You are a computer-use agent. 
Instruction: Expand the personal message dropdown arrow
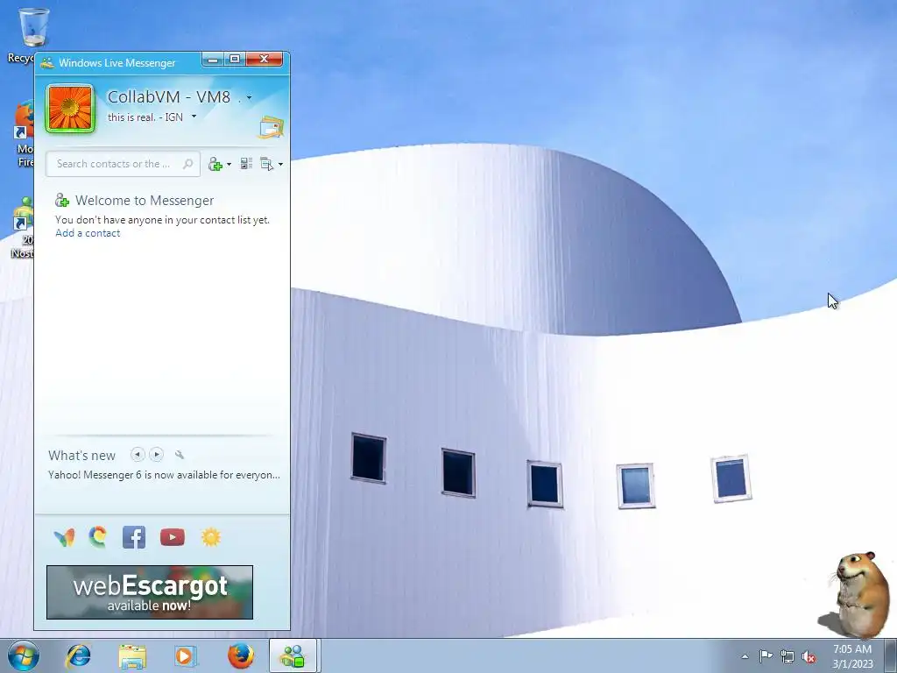(194, 117)
